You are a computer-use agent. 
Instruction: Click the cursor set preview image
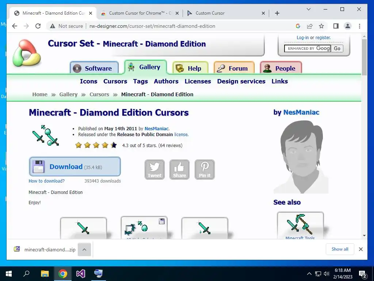click(x=46, y=135)
